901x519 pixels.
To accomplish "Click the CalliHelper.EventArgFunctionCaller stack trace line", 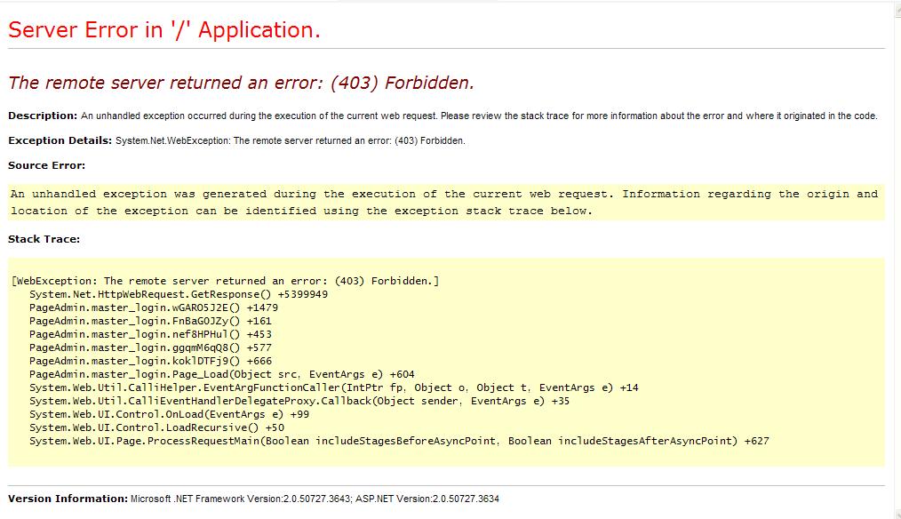I will (333, 387).
